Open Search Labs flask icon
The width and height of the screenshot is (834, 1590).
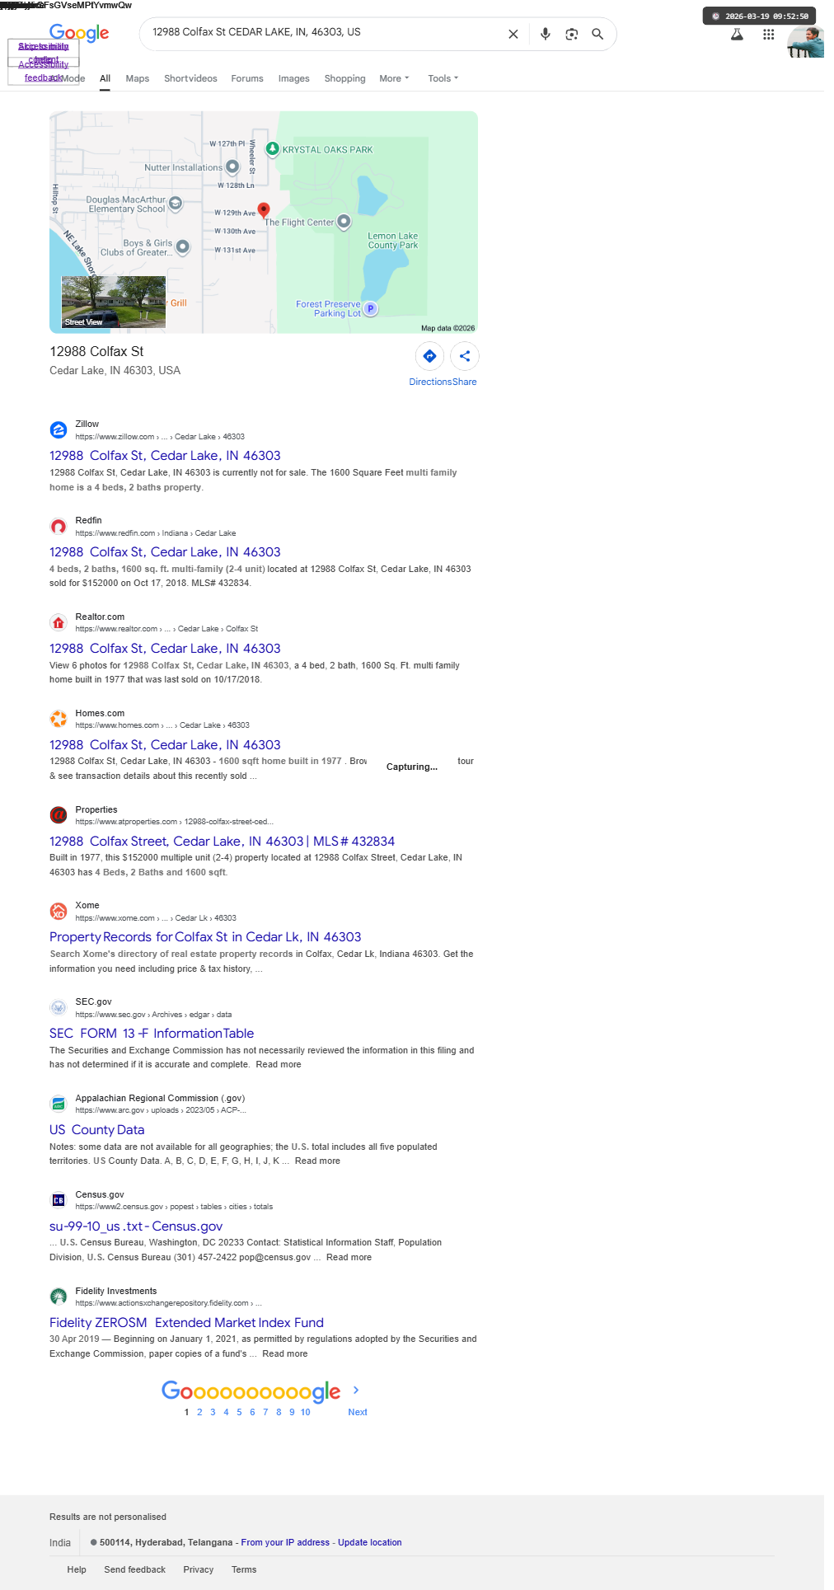pos(737,34)
